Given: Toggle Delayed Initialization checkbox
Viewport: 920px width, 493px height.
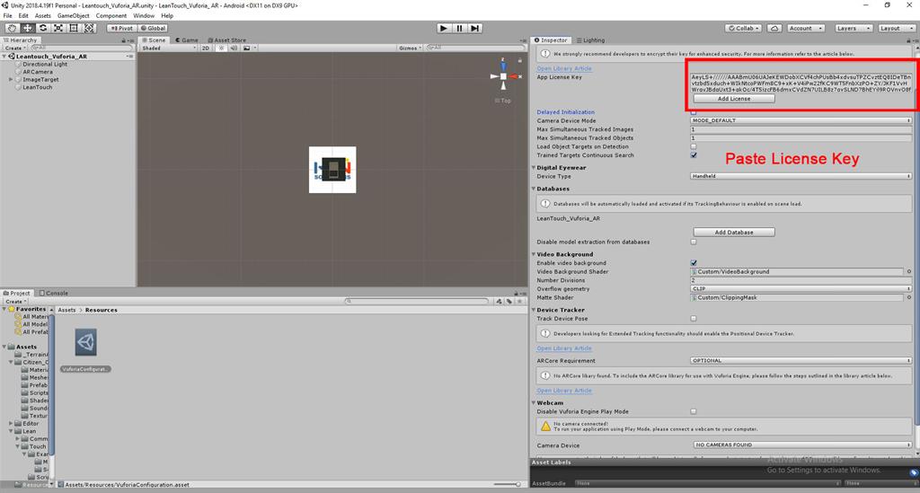Looking at the screenshot, I should click(x=694, y=112).
